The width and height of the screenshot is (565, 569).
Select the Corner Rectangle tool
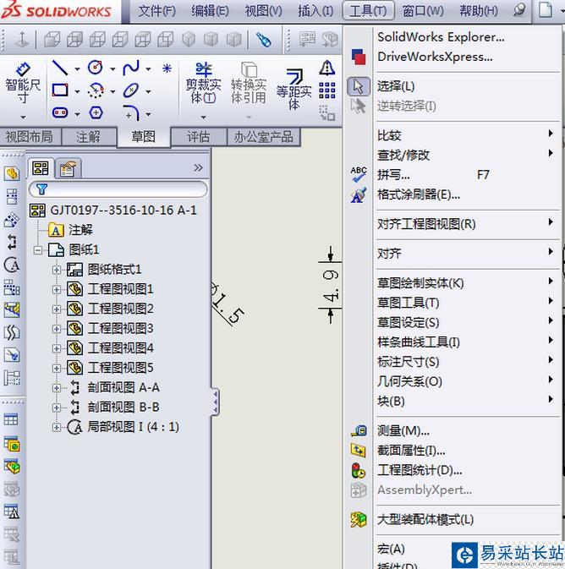[x=60, y=90]
